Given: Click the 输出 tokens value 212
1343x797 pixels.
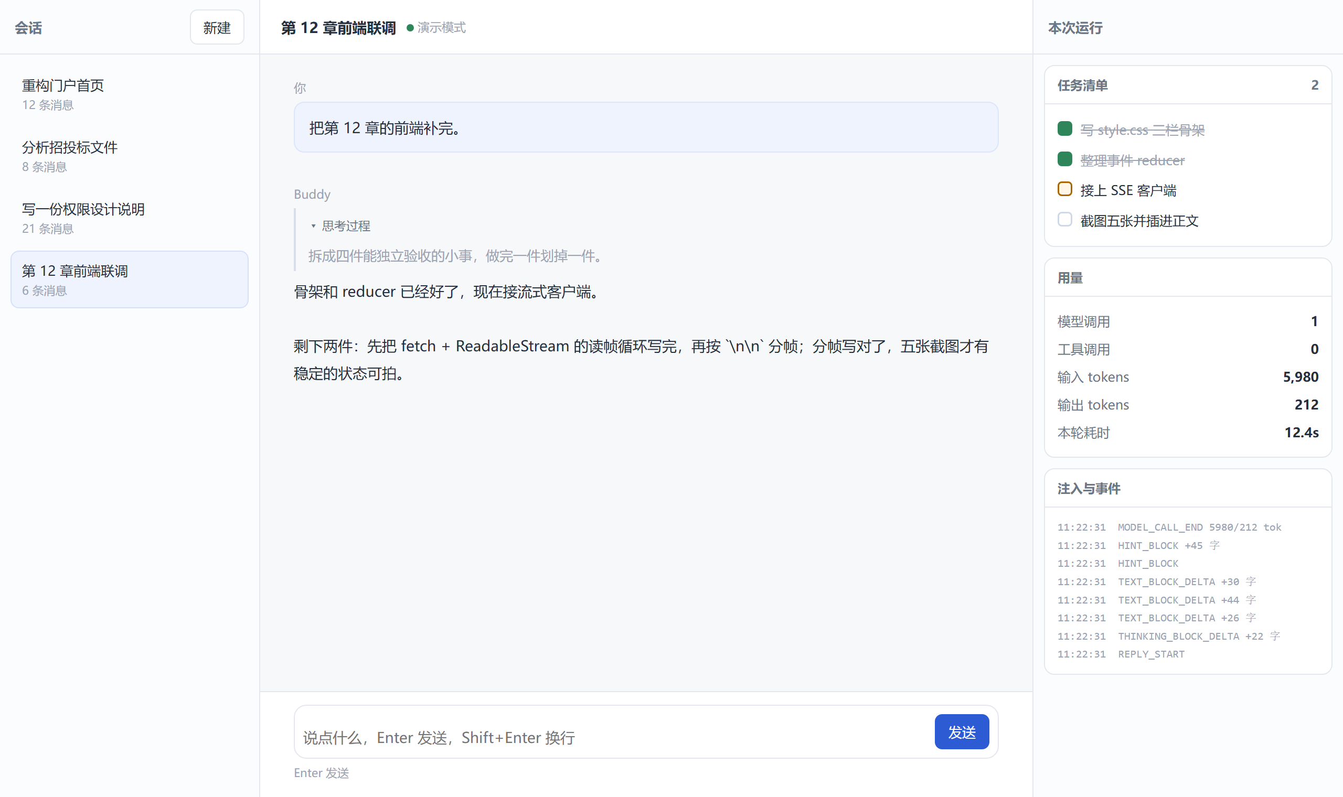Looking at the screenshot, I should (1306, 405).
